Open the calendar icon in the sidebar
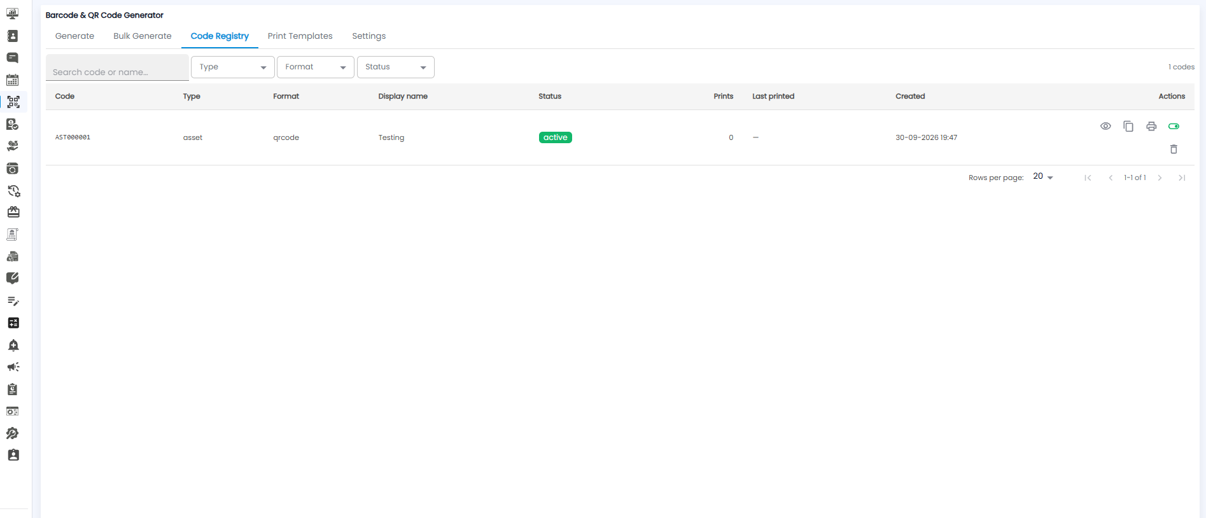This screenshot has width=1206, height=518. [x=13, y=80]
